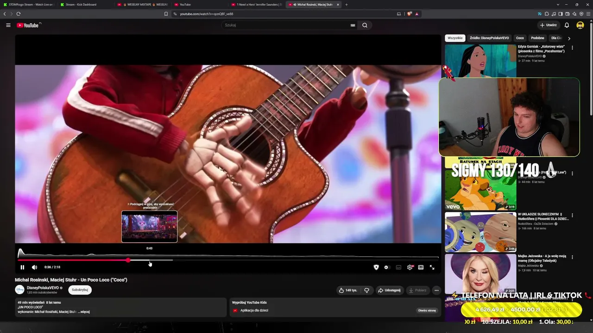The width and height of the screenshot is (593, 333).
Task: Click the address bar URL
Action: [x=207, y=14]
